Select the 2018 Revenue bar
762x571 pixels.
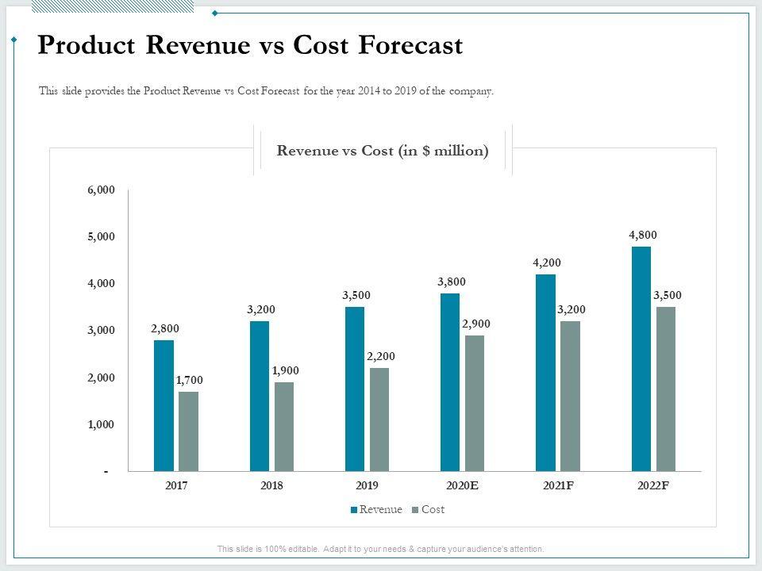coord(260,396)
